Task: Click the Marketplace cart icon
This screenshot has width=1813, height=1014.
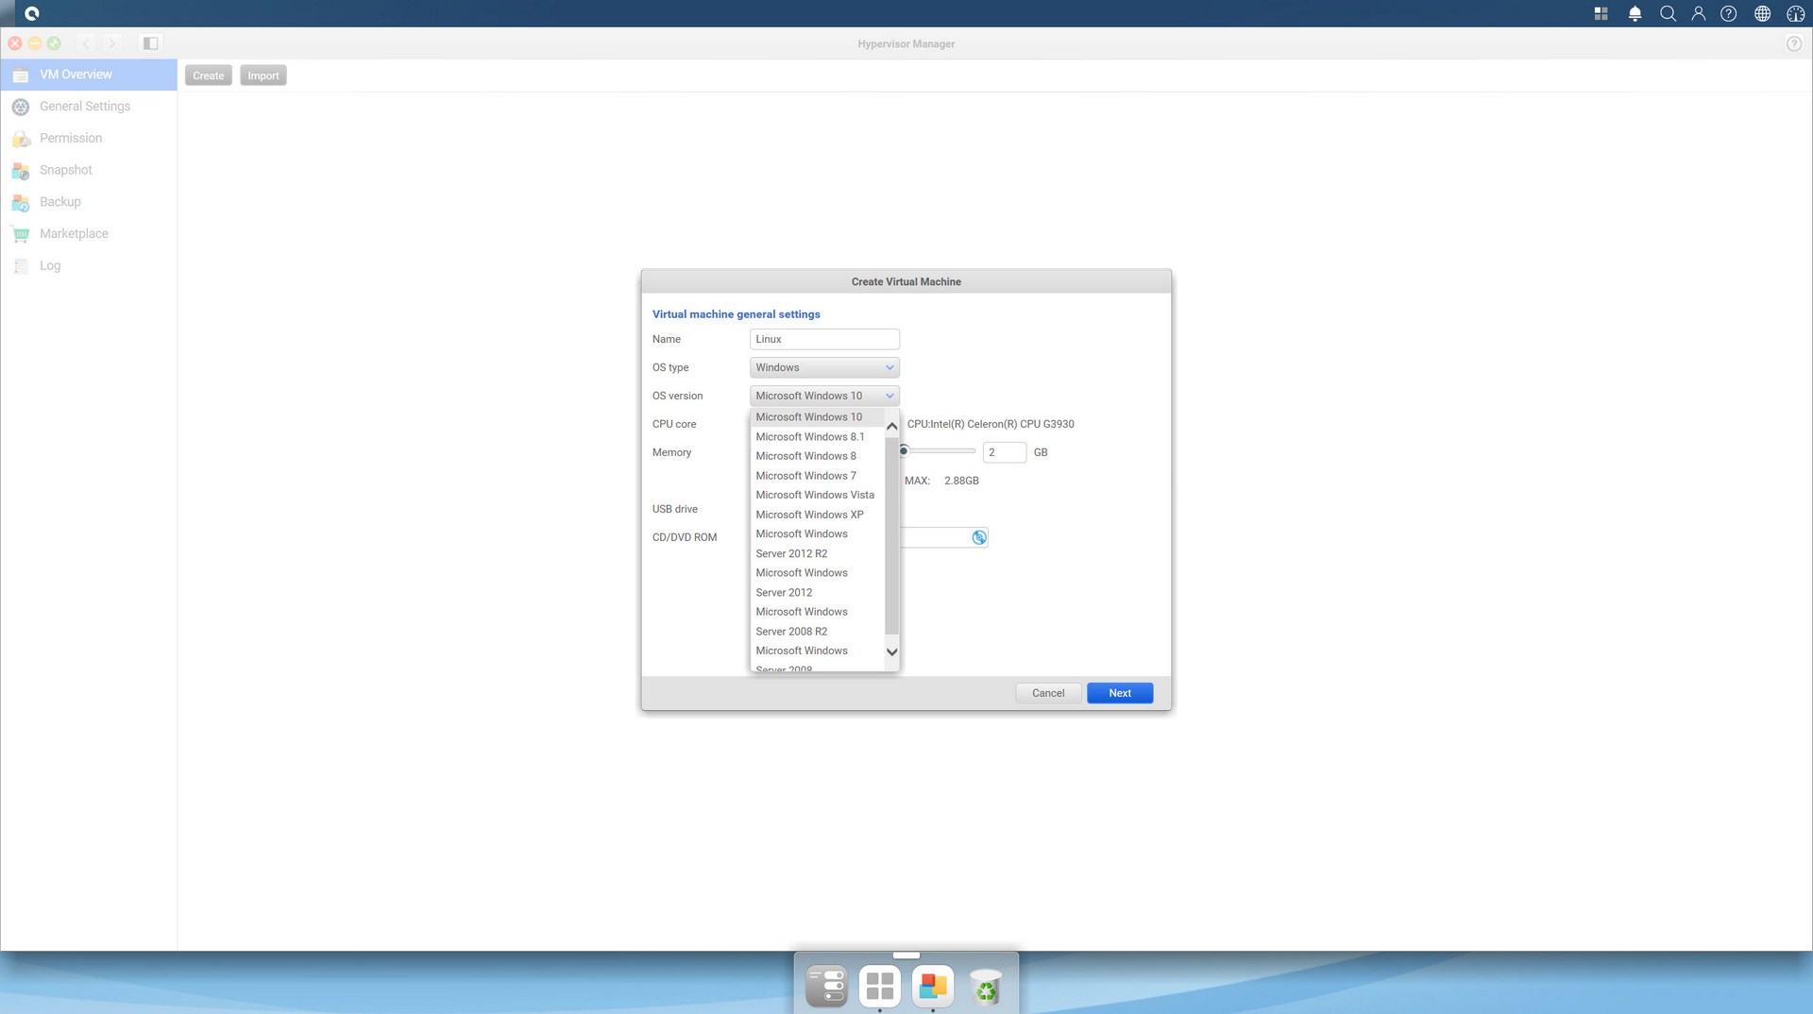Action: [21, 234]
